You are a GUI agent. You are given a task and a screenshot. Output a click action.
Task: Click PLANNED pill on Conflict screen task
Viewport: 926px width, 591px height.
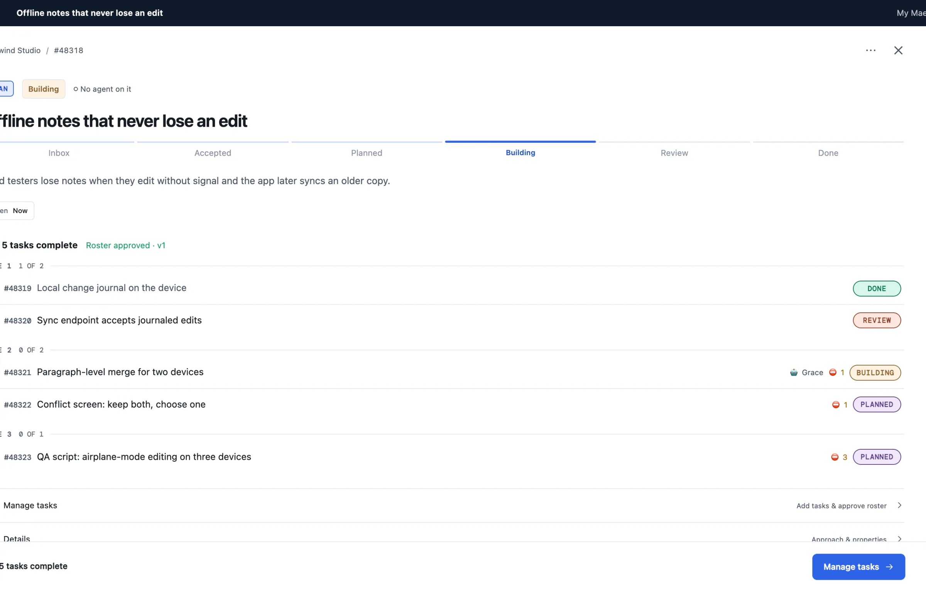877,405
